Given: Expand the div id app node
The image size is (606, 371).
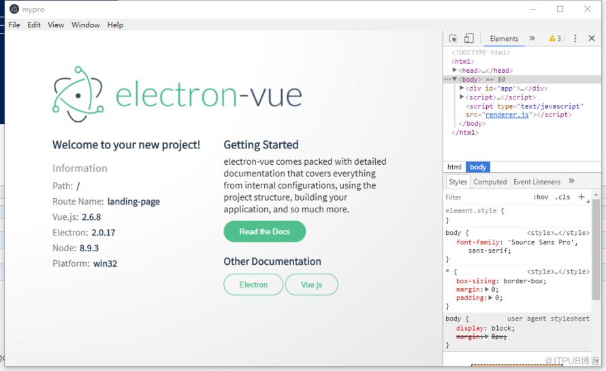Looking at the screenshot, I should 462,88.
